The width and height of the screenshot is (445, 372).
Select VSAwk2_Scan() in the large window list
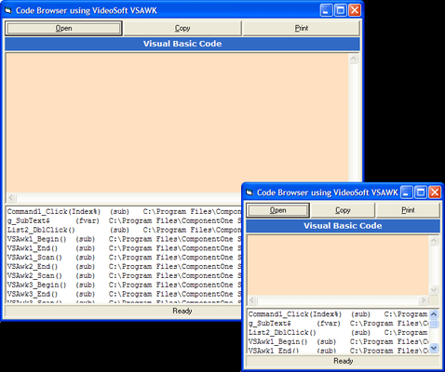124,275
